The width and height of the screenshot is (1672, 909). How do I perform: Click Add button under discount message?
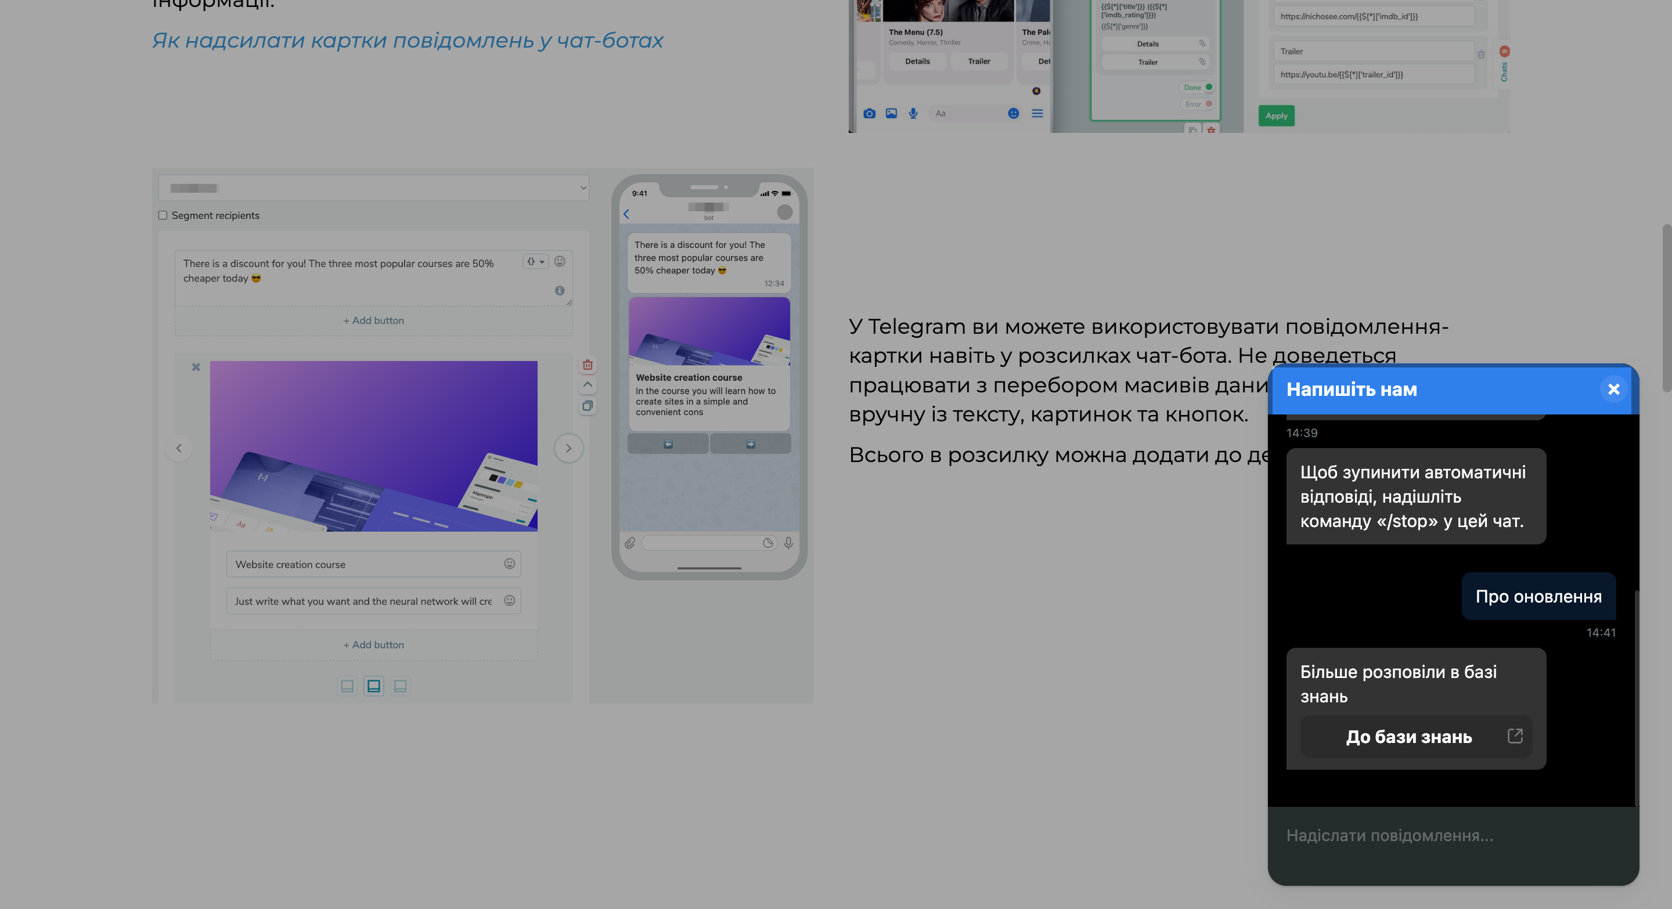[373, 320]
